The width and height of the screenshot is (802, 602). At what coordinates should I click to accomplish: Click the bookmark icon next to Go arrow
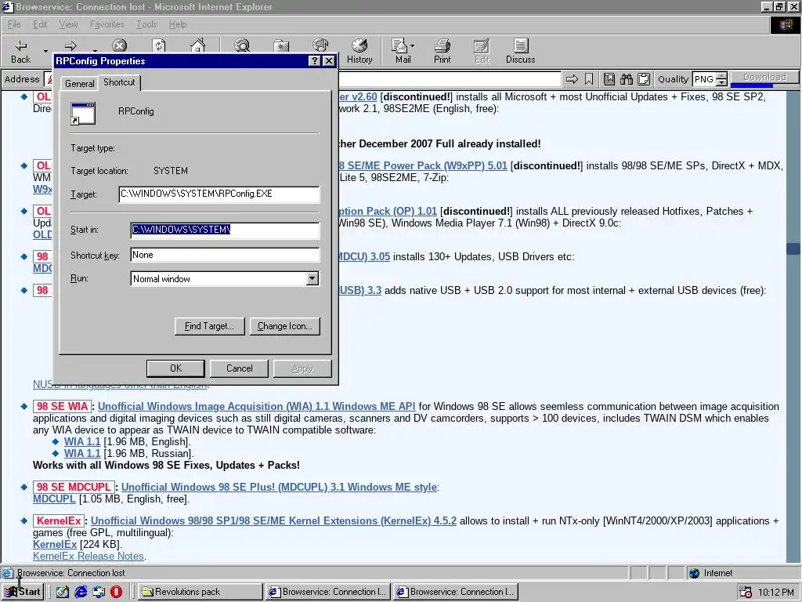point(589,79)
